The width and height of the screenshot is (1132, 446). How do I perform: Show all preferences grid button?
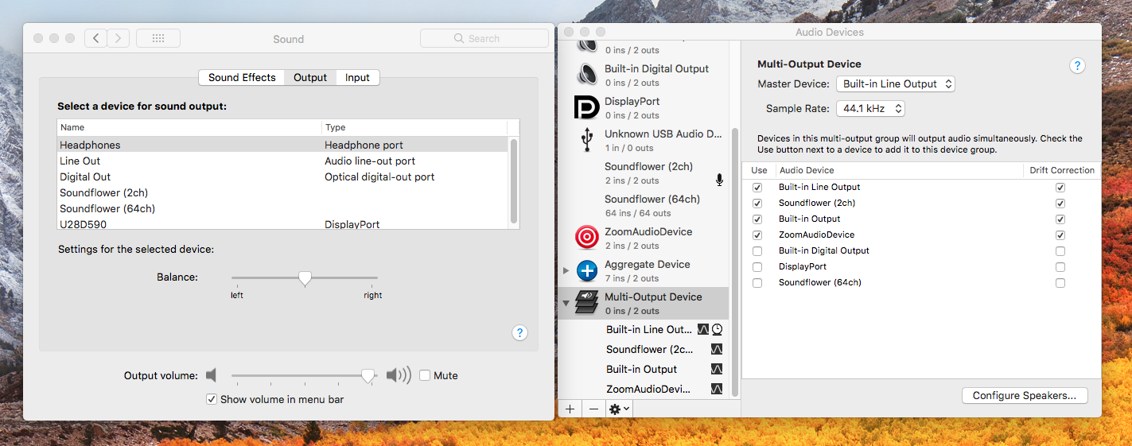[x=158, y=38]
